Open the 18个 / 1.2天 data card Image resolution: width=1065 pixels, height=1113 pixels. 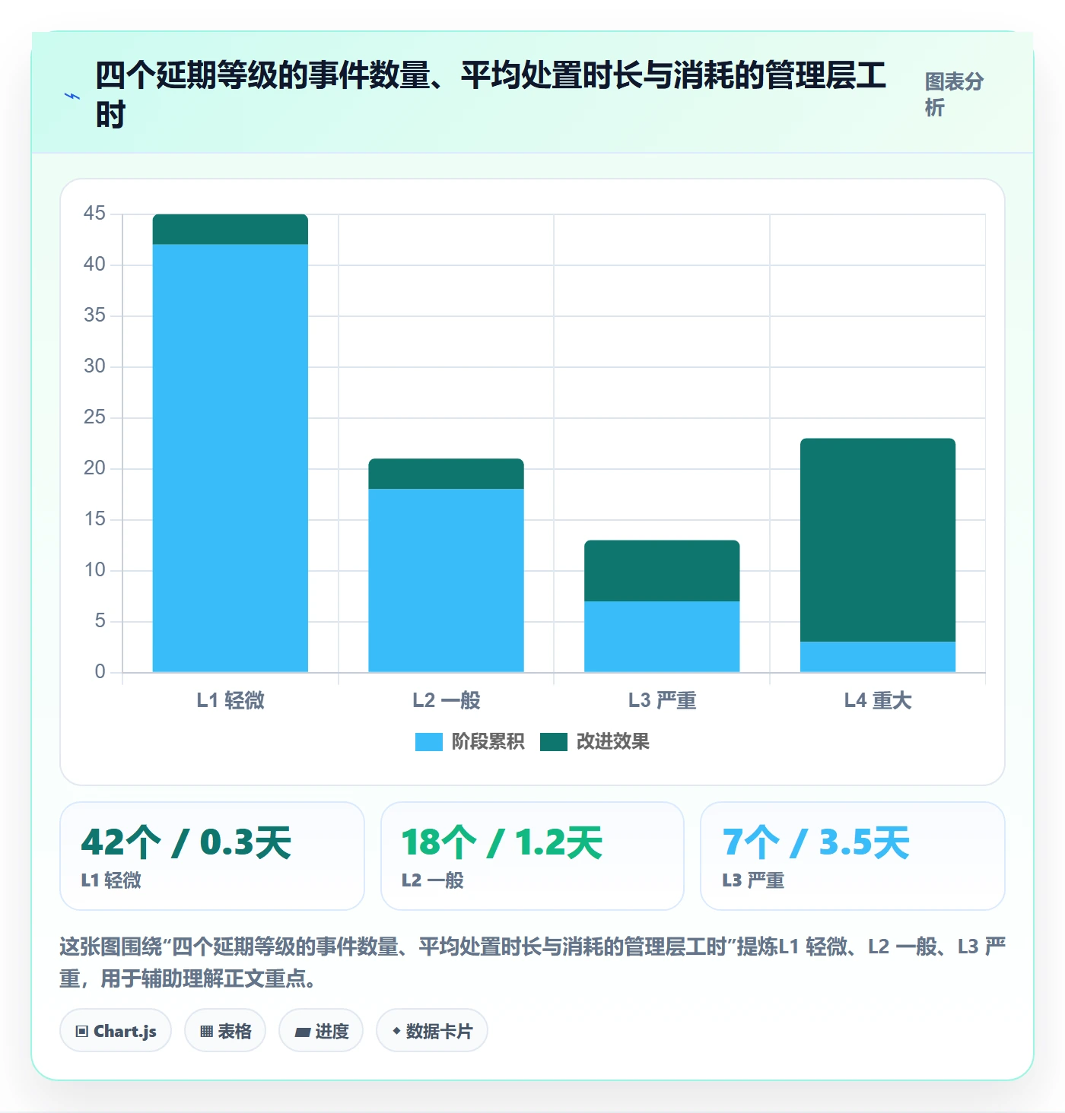[x=532, y=856]
